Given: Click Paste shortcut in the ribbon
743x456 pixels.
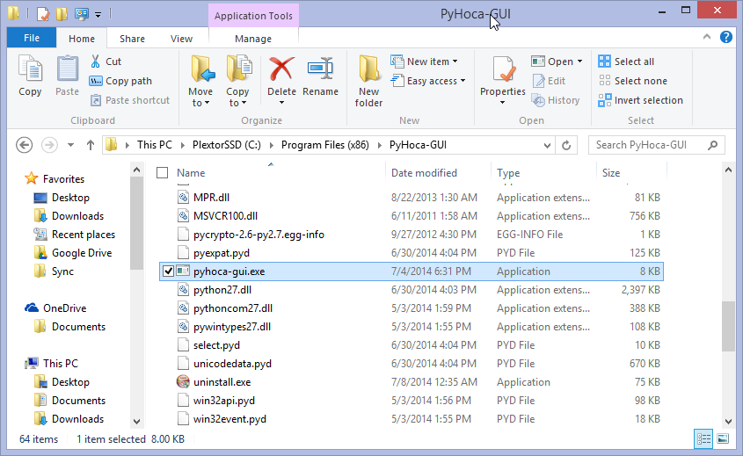Looking at the screenshot, I should tap(130, 100).
